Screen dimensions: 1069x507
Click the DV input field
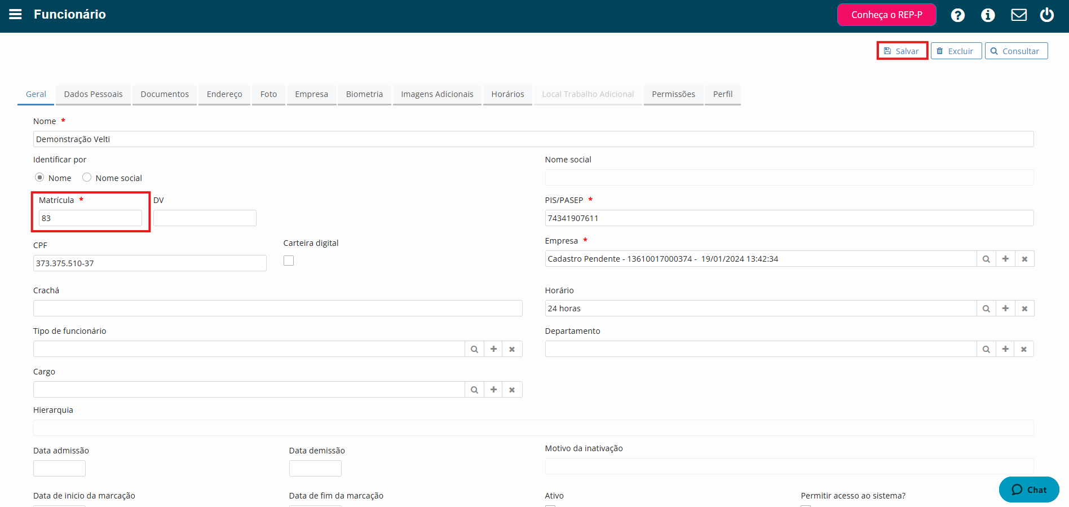pos(205,218)
